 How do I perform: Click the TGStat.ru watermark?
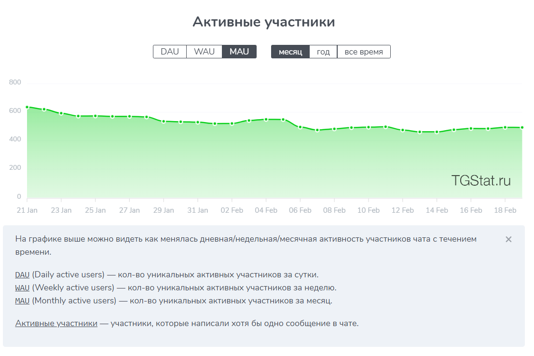(x=481, y=180)
